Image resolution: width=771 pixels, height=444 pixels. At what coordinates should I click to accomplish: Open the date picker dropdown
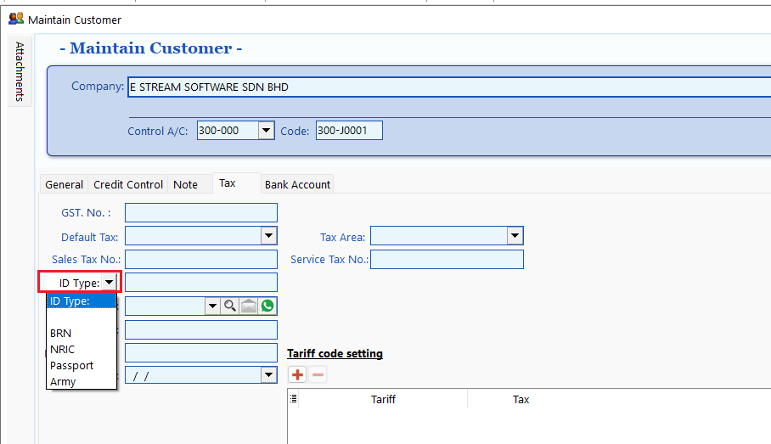(268, 374)
